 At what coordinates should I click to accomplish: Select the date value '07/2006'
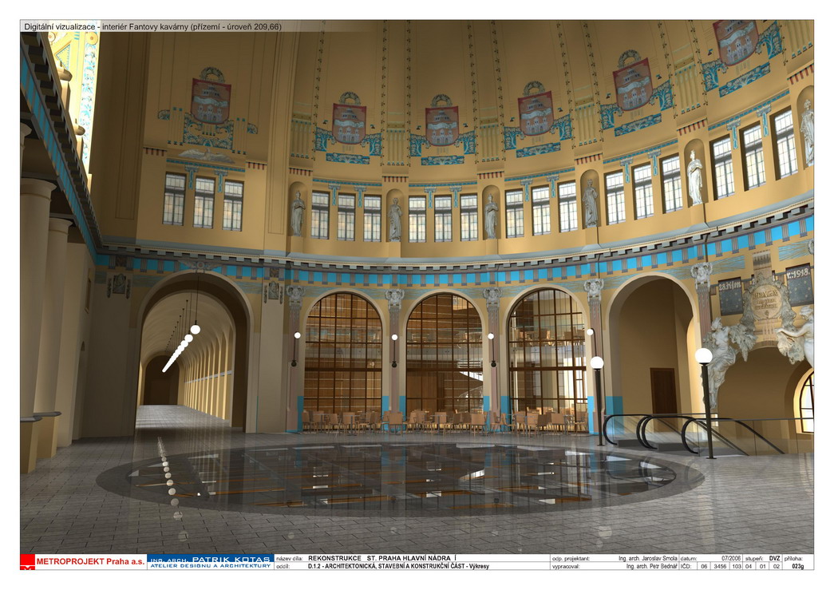click(731, 559)
